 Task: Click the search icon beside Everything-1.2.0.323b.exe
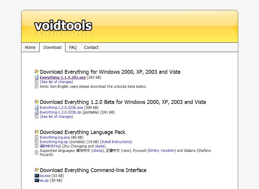(36, 107)
